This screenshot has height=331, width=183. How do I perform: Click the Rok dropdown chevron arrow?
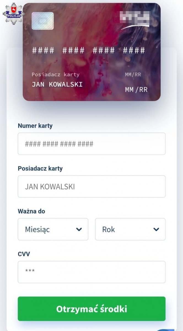click(x=156, y=229)
